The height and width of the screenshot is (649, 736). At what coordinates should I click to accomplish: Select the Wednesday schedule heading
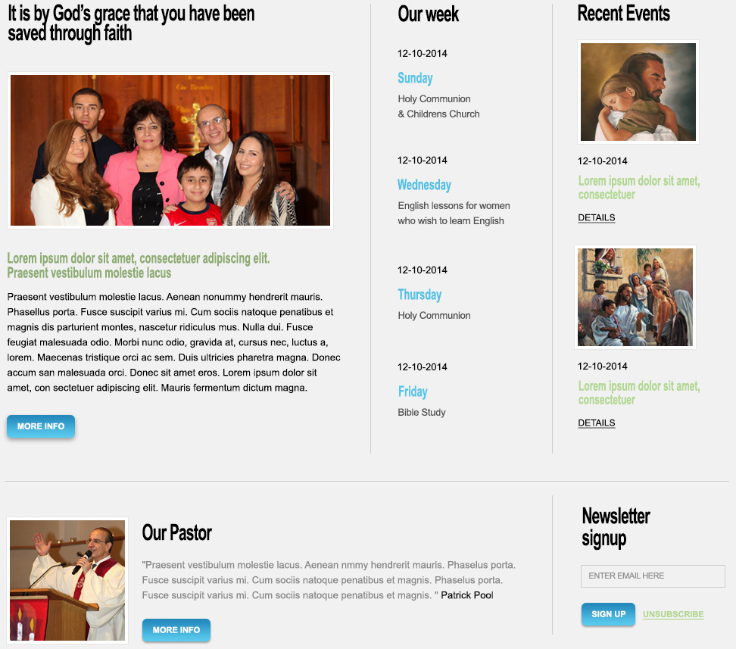(x=424, y=185)
